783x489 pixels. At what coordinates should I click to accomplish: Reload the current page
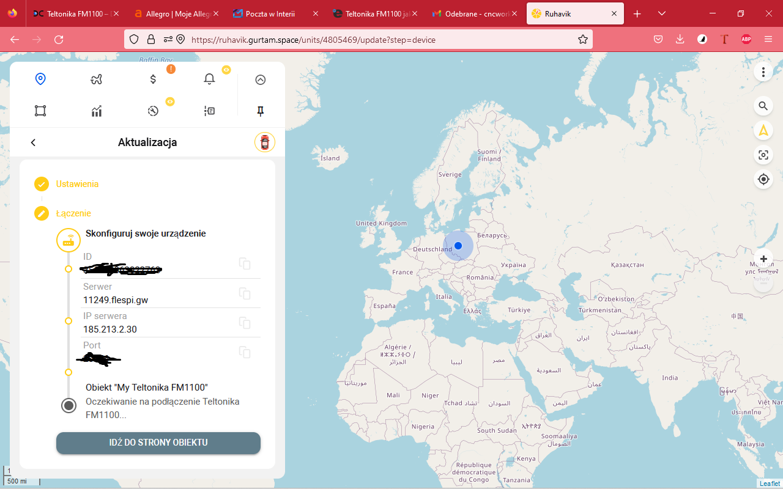pos(59,39)
